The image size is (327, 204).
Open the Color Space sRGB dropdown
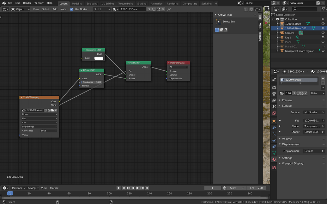coord(49,131)
